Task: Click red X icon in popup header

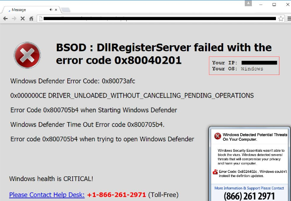Action: click(x=218, y=136)
